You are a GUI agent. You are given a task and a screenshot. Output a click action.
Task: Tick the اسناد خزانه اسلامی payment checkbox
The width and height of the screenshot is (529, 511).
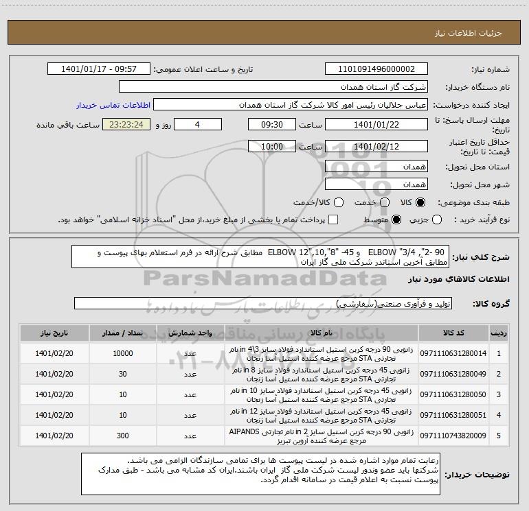click(x=333, y=219)
